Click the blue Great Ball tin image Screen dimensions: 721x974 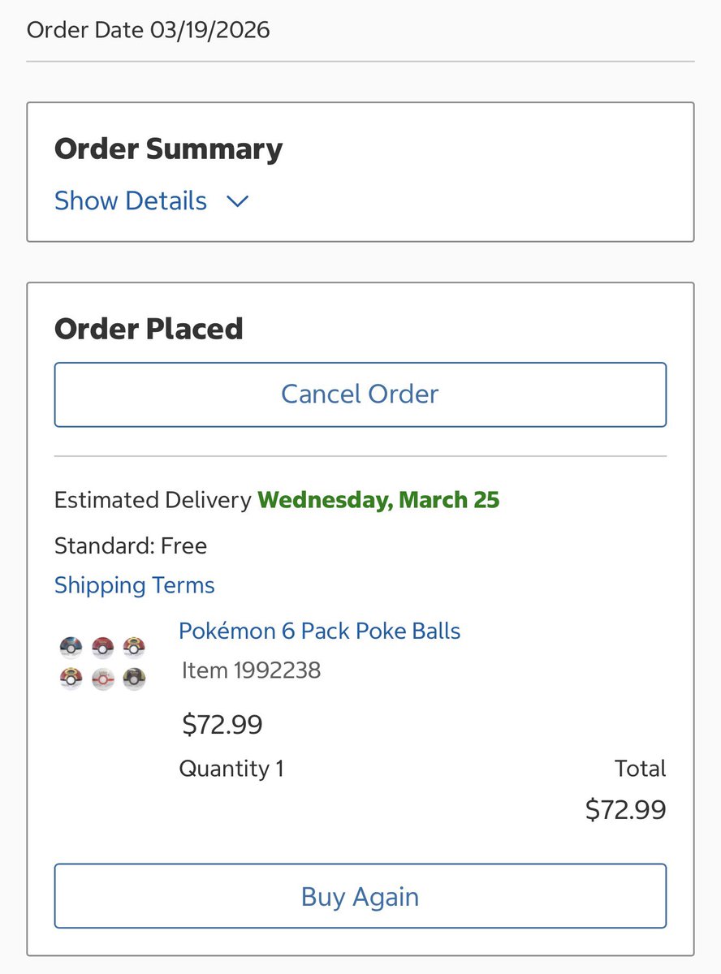(x=71, y=648)
